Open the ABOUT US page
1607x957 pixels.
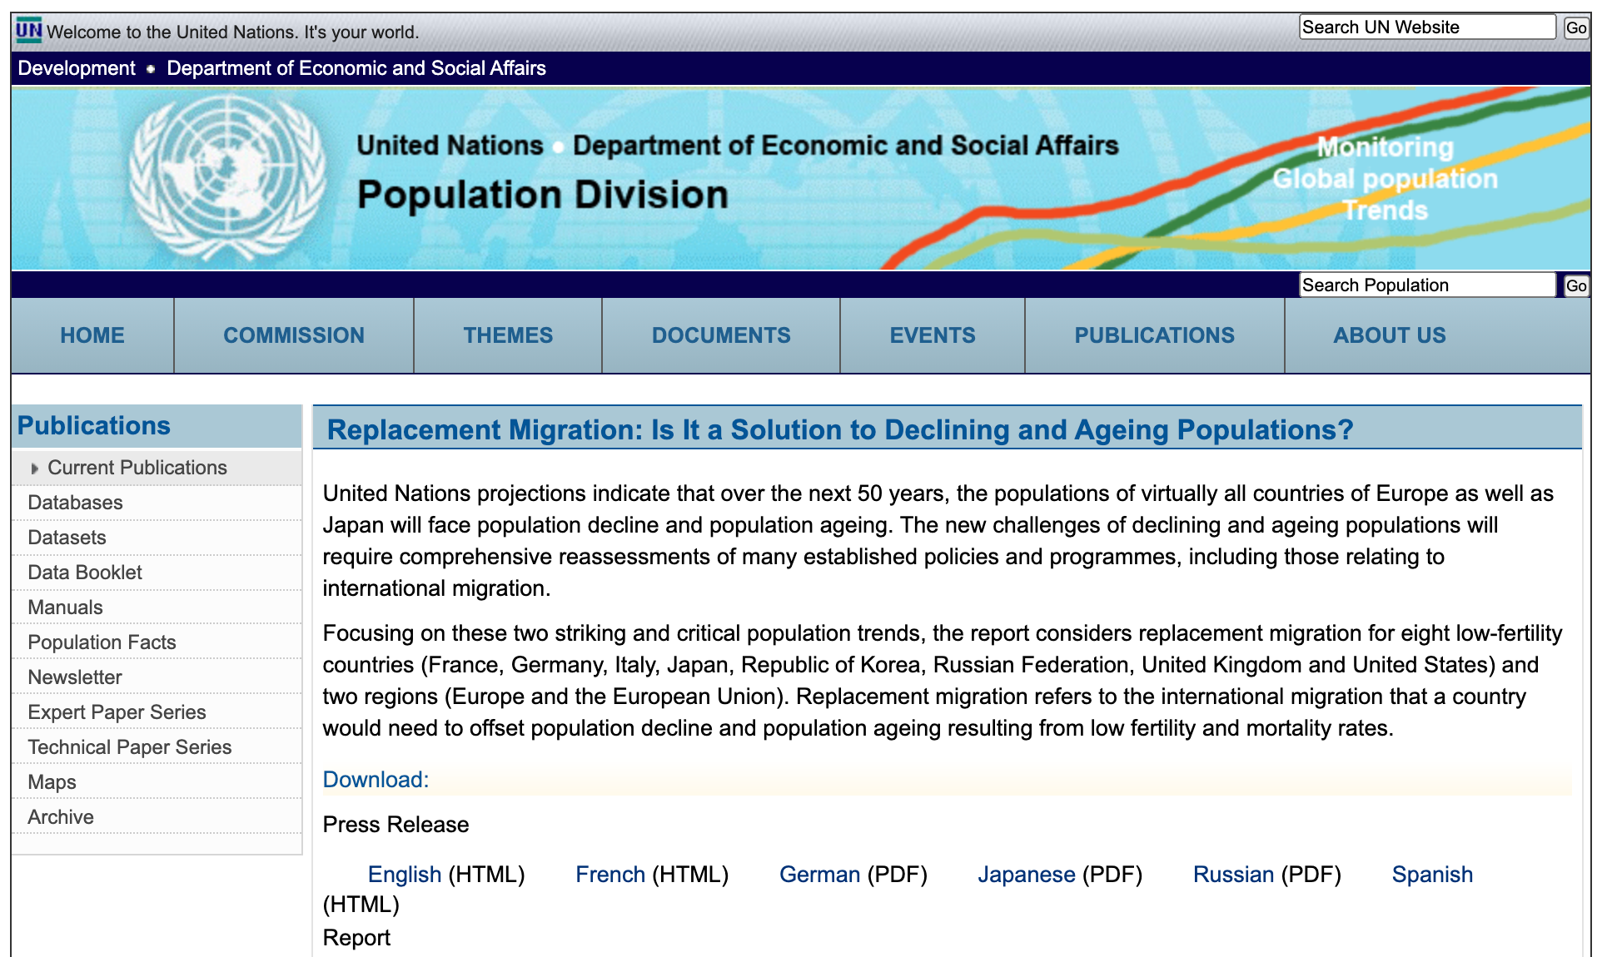(x=1389, y=335)
